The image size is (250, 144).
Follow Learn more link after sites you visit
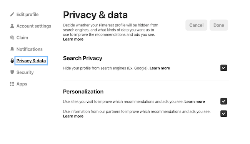coord(195,101)
